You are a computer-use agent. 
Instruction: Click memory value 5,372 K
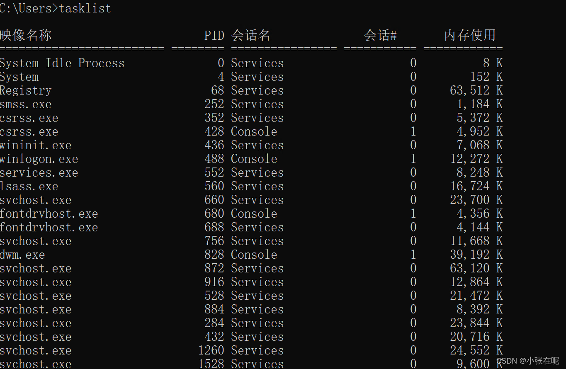click(x=480, y=118)
